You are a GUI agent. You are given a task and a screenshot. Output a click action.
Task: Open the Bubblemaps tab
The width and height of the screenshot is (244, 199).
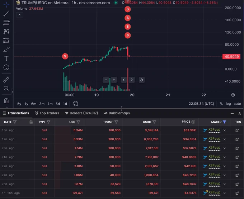(117, 113)
